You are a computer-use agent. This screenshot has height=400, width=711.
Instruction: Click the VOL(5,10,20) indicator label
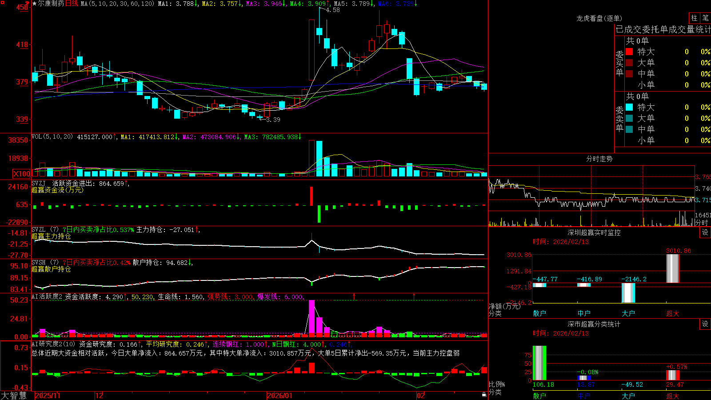point(52,136)
